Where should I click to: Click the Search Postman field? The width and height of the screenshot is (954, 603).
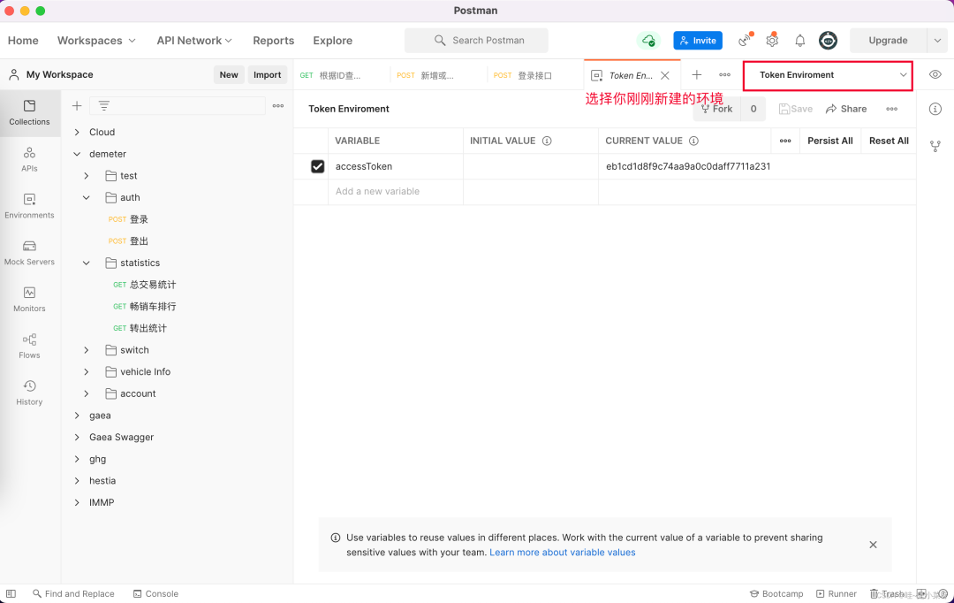tap(476, 40)
